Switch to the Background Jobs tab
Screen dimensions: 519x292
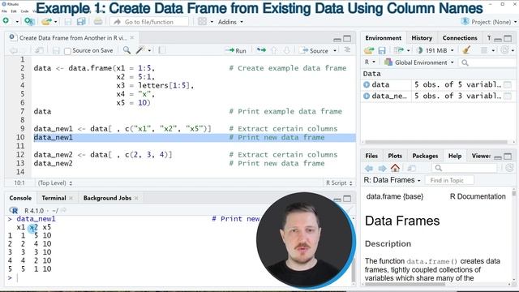[x=107, y=198]
